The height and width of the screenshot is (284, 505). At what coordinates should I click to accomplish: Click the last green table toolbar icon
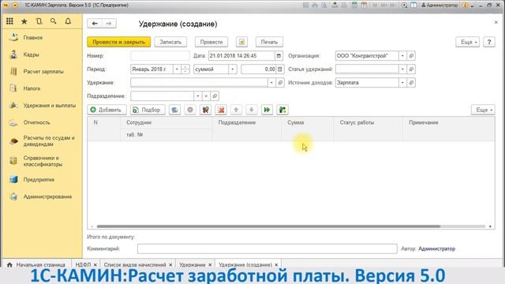[282, 110]
